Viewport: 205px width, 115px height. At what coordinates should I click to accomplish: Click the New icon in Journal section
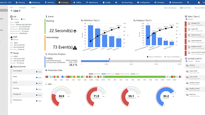(196, 61)
